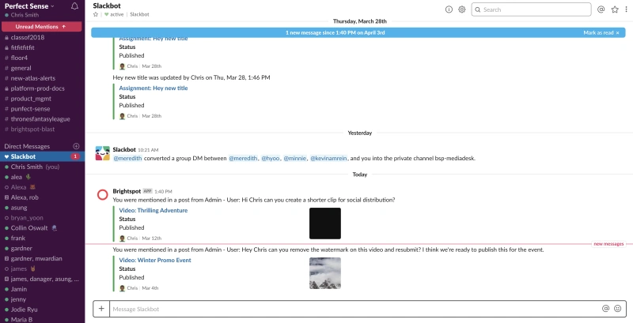This screenshot has width=633, height=323.
Task: Click the Message Slackbot input field
Action: click(x=354, y=309)
